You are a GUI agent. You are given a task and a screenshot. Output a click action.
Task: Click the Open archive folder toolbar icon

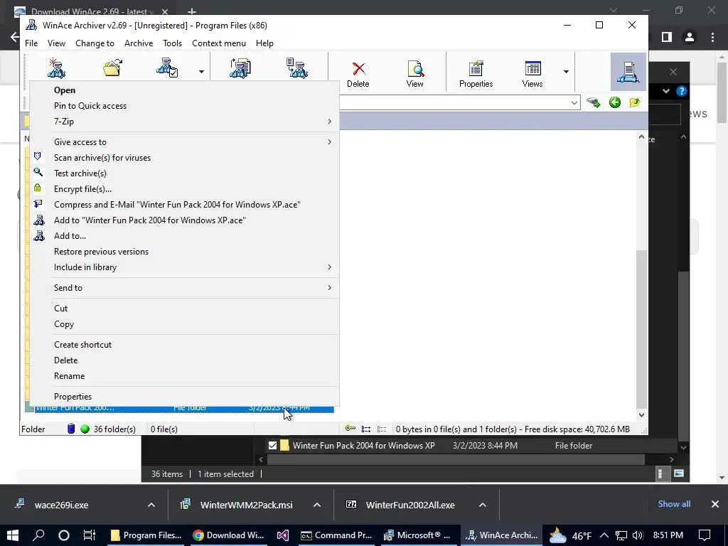(x=112, y=68)
